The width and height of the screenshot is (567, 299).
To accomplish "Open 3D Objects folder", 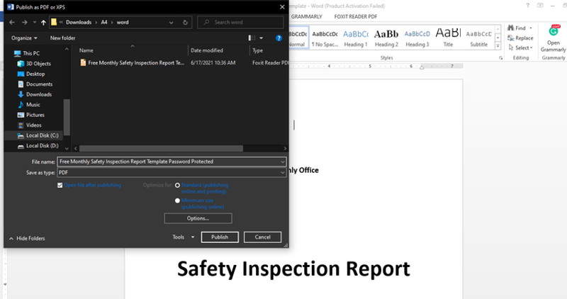I will [x=34, y=64].
